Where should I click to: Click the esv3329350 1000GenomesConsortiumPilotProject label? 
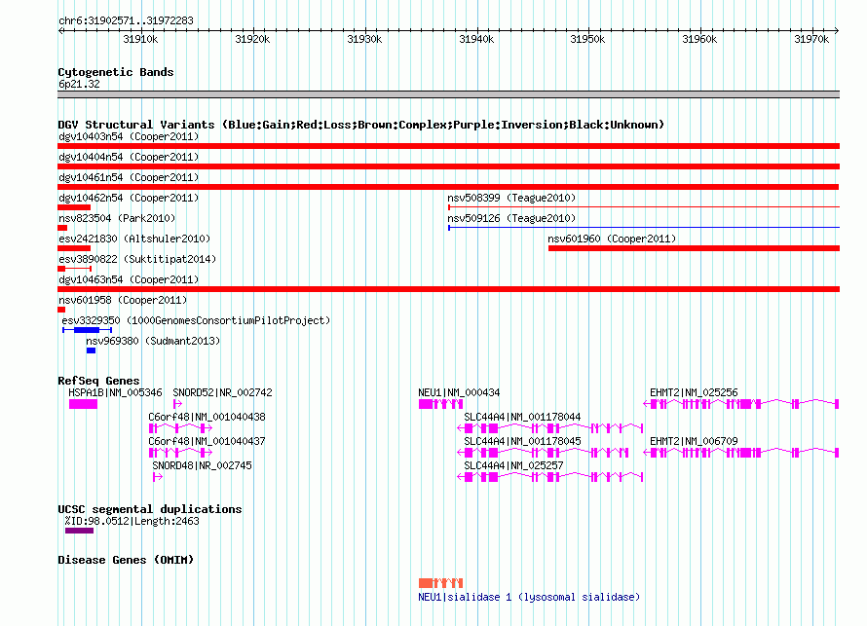196,320
